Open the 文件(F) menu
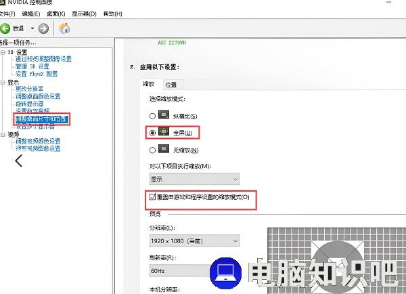The height and width of the screenshot is (294, 406). [7, 14]
